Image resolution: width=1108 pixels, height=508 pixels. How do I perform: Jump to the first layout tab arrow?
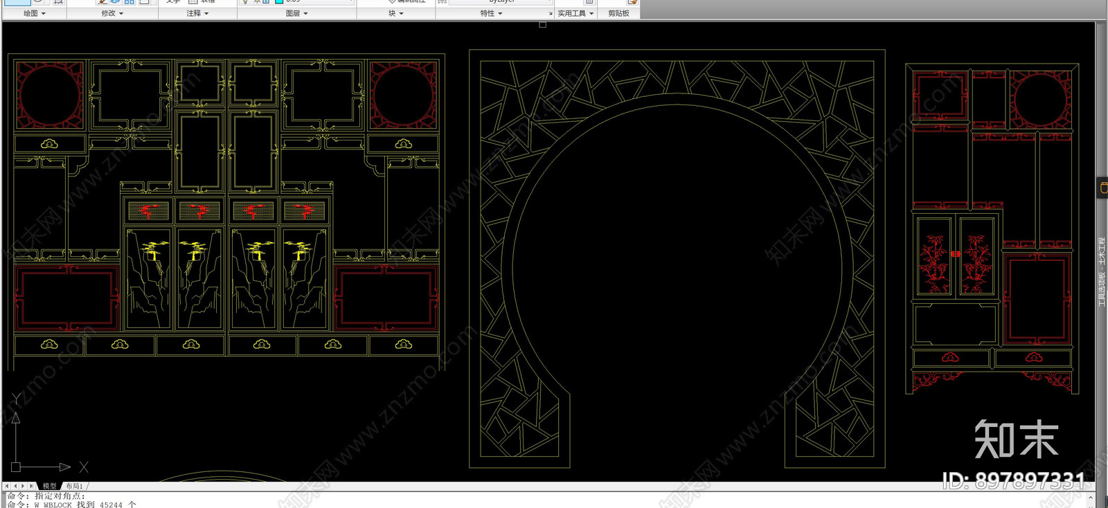[7, 486]
